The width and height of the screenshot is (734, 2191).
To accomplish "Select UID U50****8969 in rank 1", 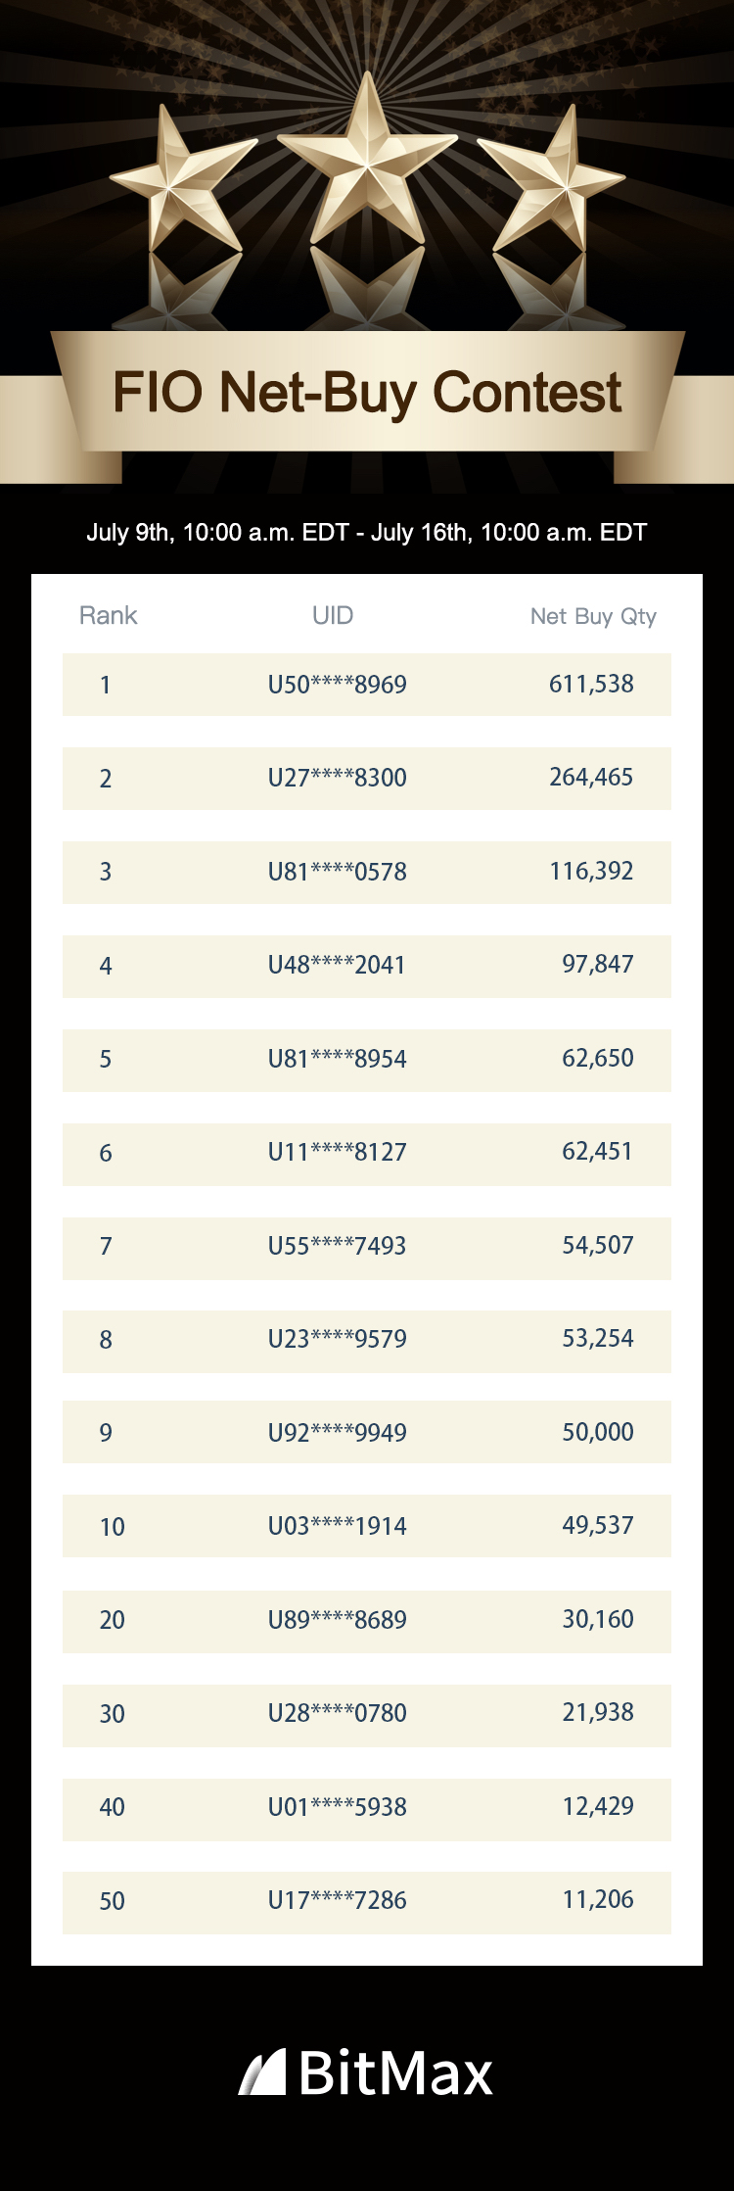I will click(x=338, y=685).
